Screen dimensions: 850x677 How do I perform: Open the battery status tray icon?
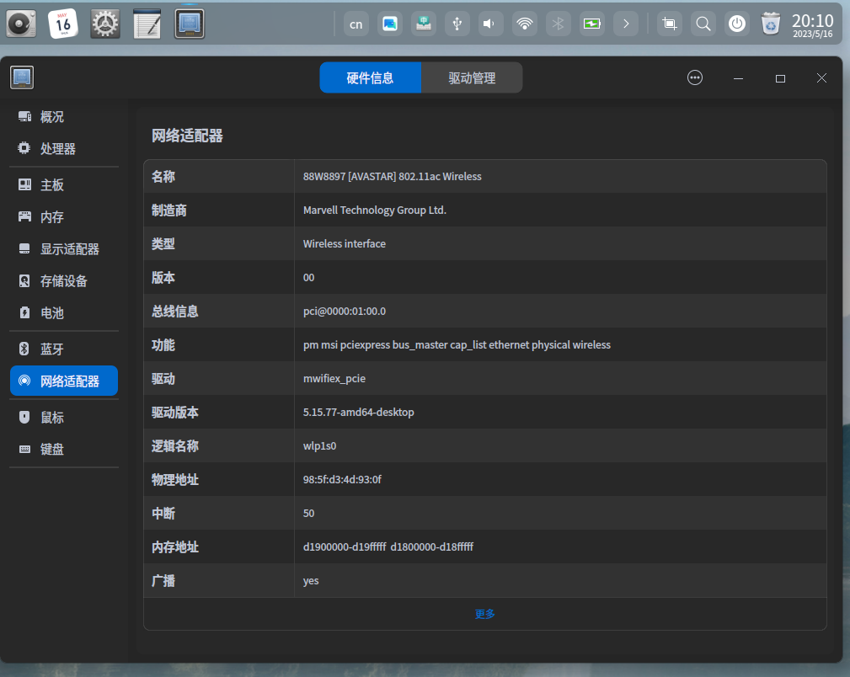pyautogui.click(x=592, y=24)
